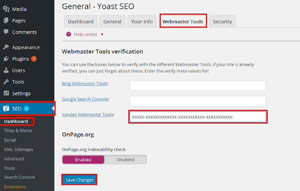Open the Titles & Metas submenu
Screen dimensions: 300x191
[18, 131]
